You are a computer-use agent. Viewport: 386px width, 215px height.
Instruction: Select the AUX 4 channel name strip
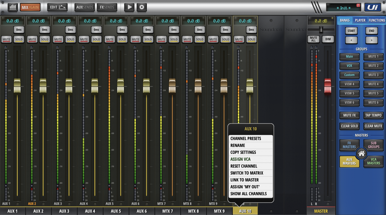pos(90,211)
